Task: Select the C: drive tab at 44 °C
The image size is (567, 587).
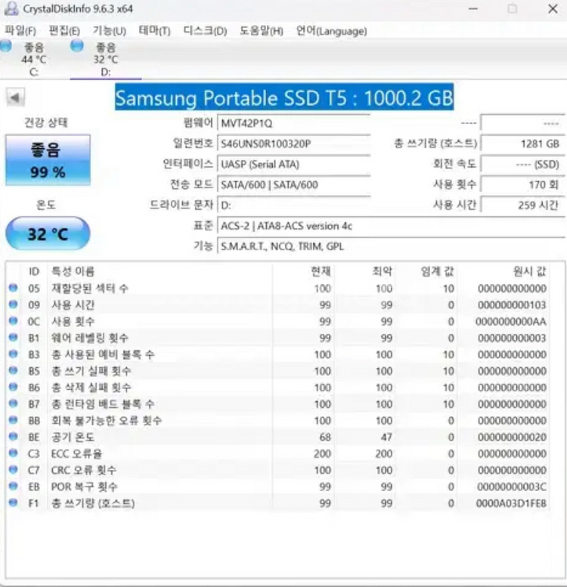Action: (34, 59)
